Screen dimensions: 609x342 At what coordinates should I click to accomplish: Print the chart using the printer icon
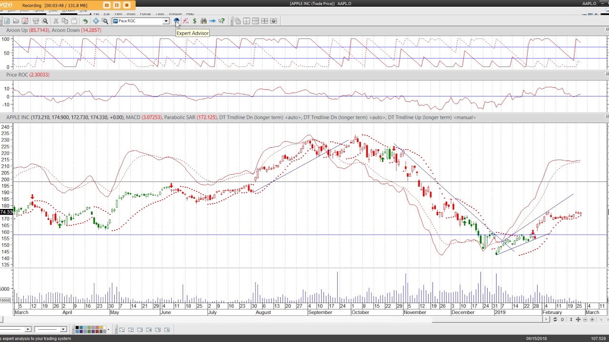36,21
